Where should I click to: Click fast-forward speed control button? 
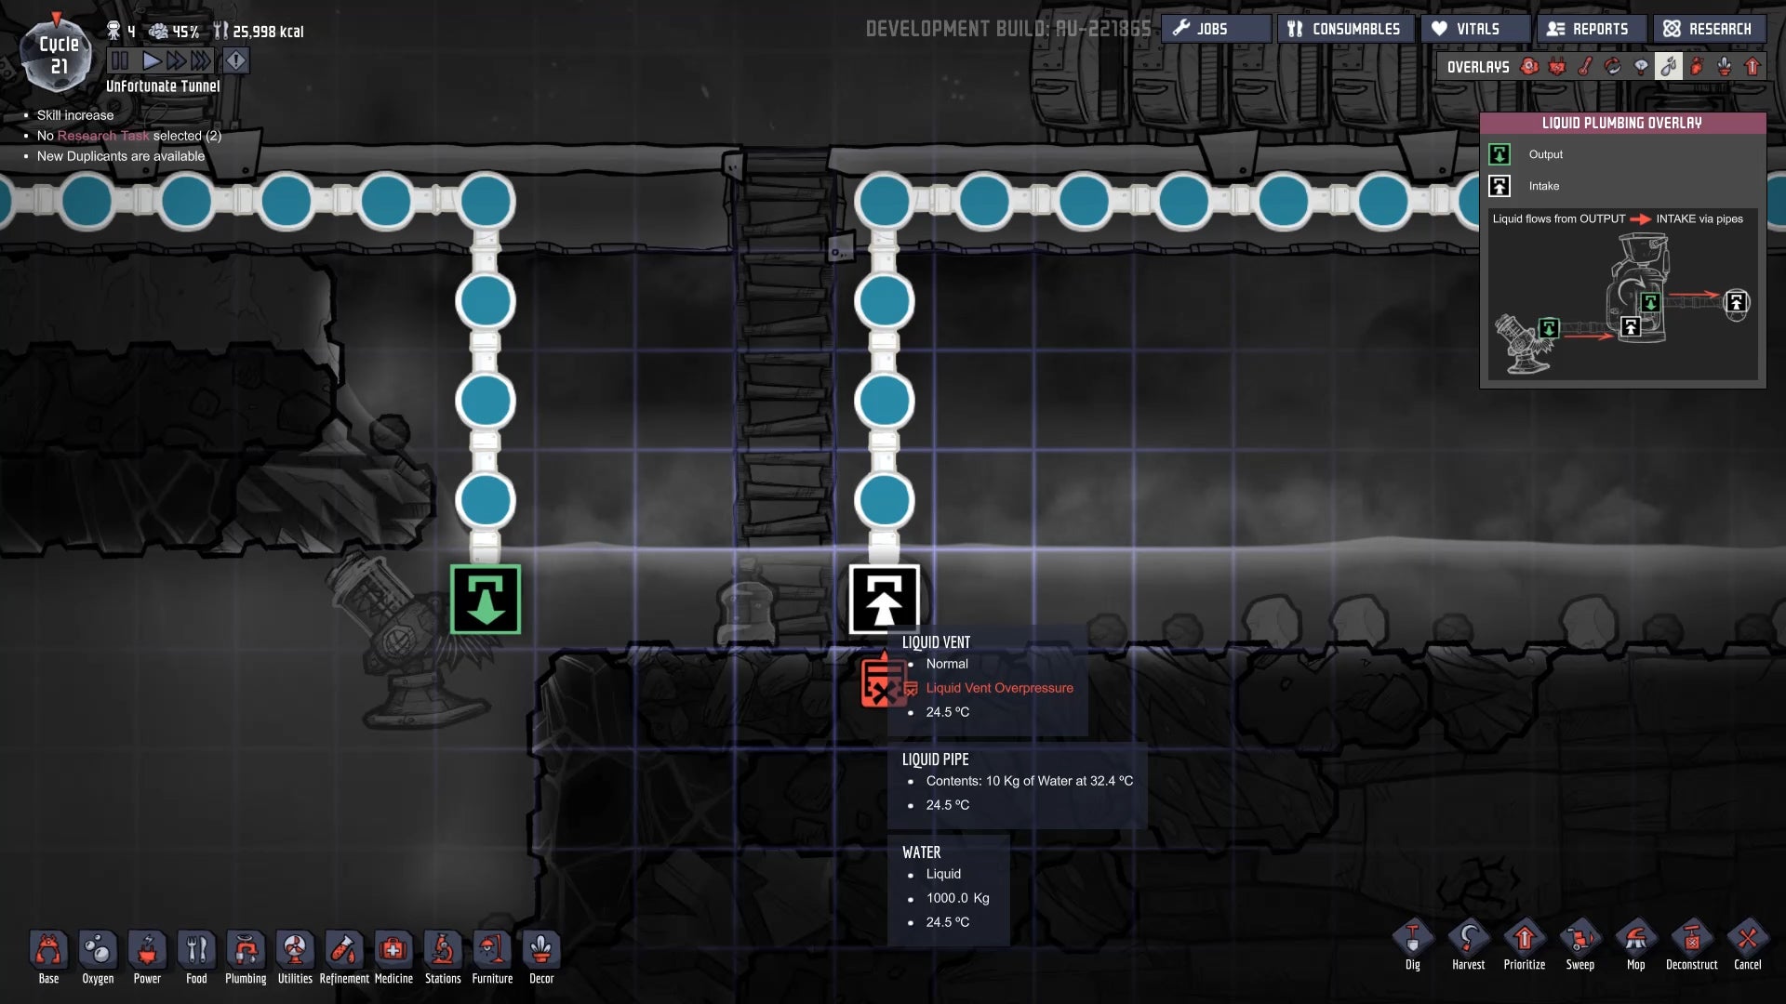click(176, 60)
